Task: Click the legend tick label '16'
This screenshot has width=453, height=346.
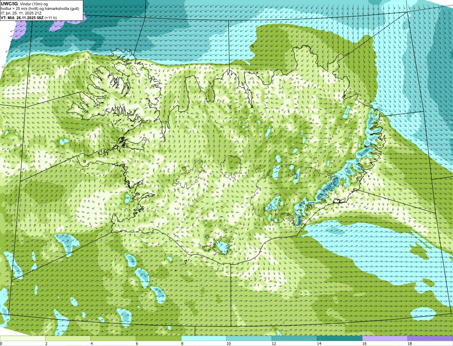Action: (x=365, y=344)
